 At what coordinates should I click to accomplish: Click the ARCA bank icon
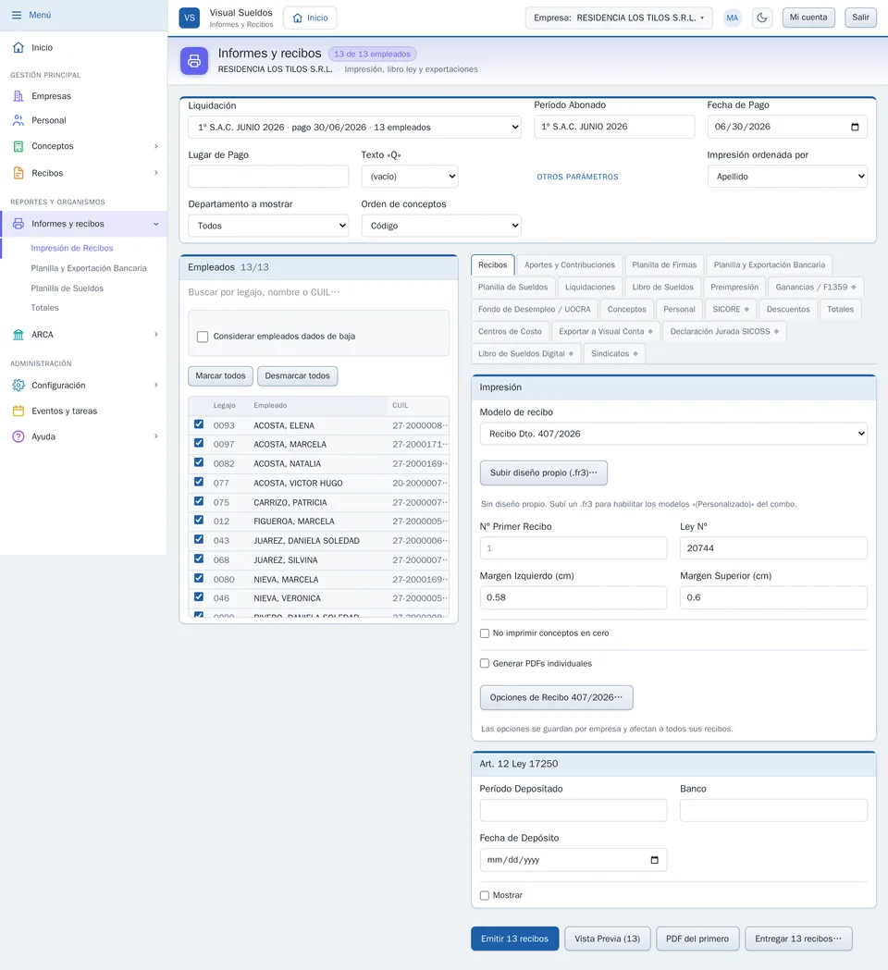click(x=18, y=335)
